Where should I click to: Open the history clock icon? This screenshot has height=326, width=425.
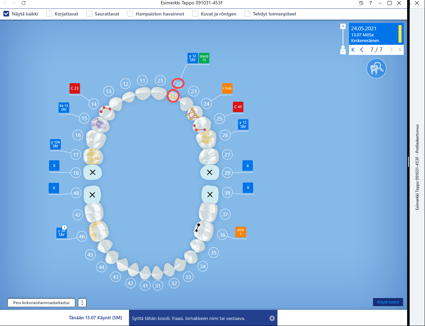tap(361, 3)
